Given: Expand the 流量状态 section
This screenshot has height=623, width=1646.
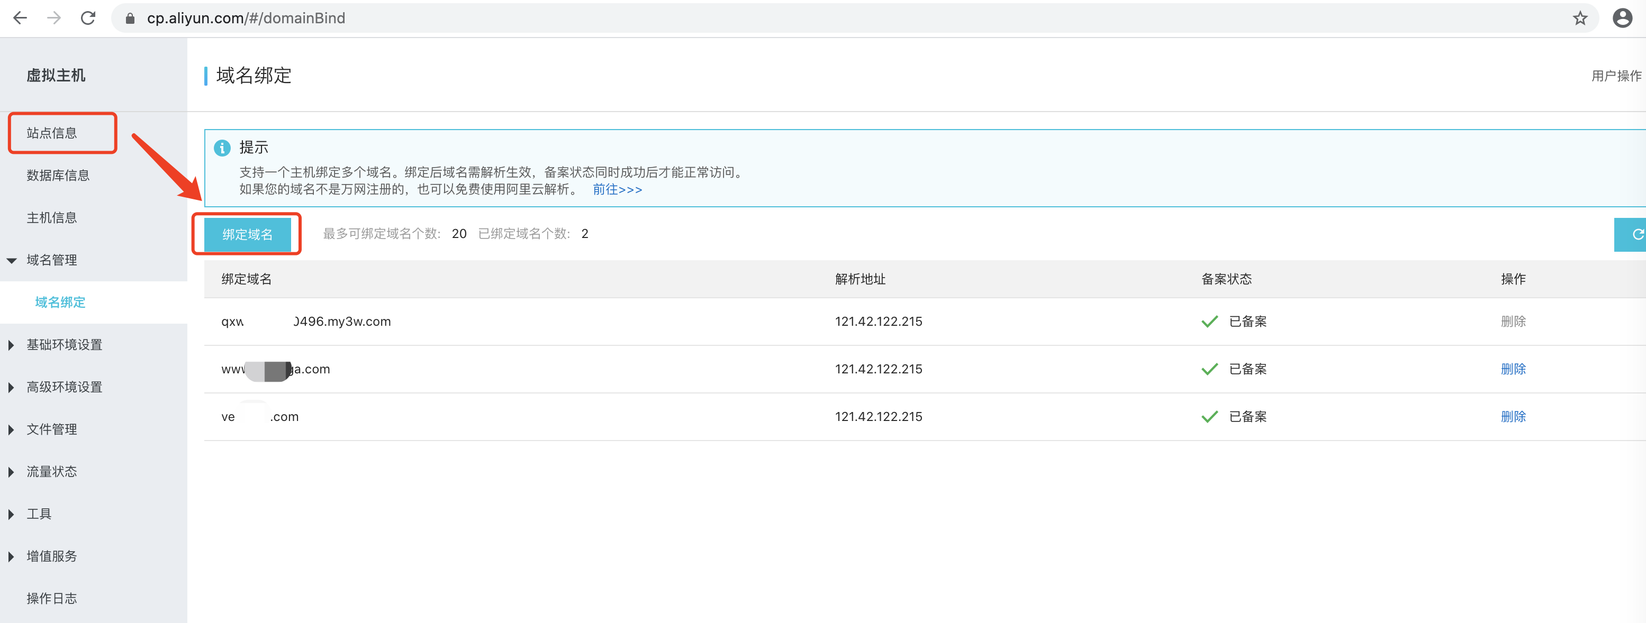Looking at the screenshot, I should tap(51, 471).
